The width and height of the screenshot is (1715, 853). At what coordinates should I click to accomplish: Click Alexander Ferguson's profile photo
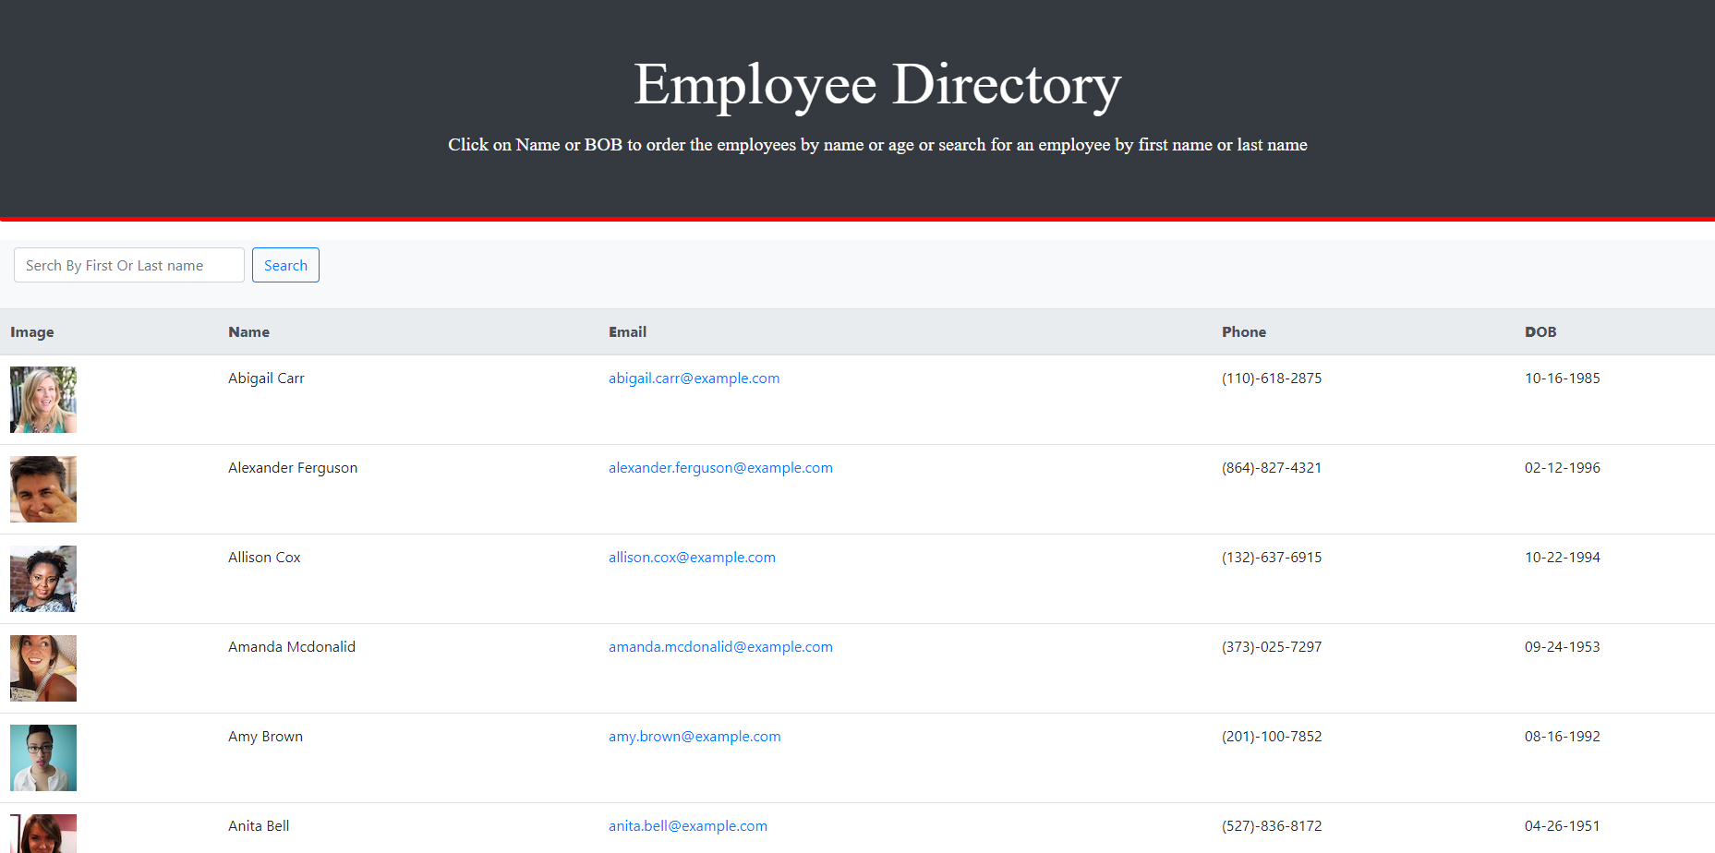(x=42, y=489)
